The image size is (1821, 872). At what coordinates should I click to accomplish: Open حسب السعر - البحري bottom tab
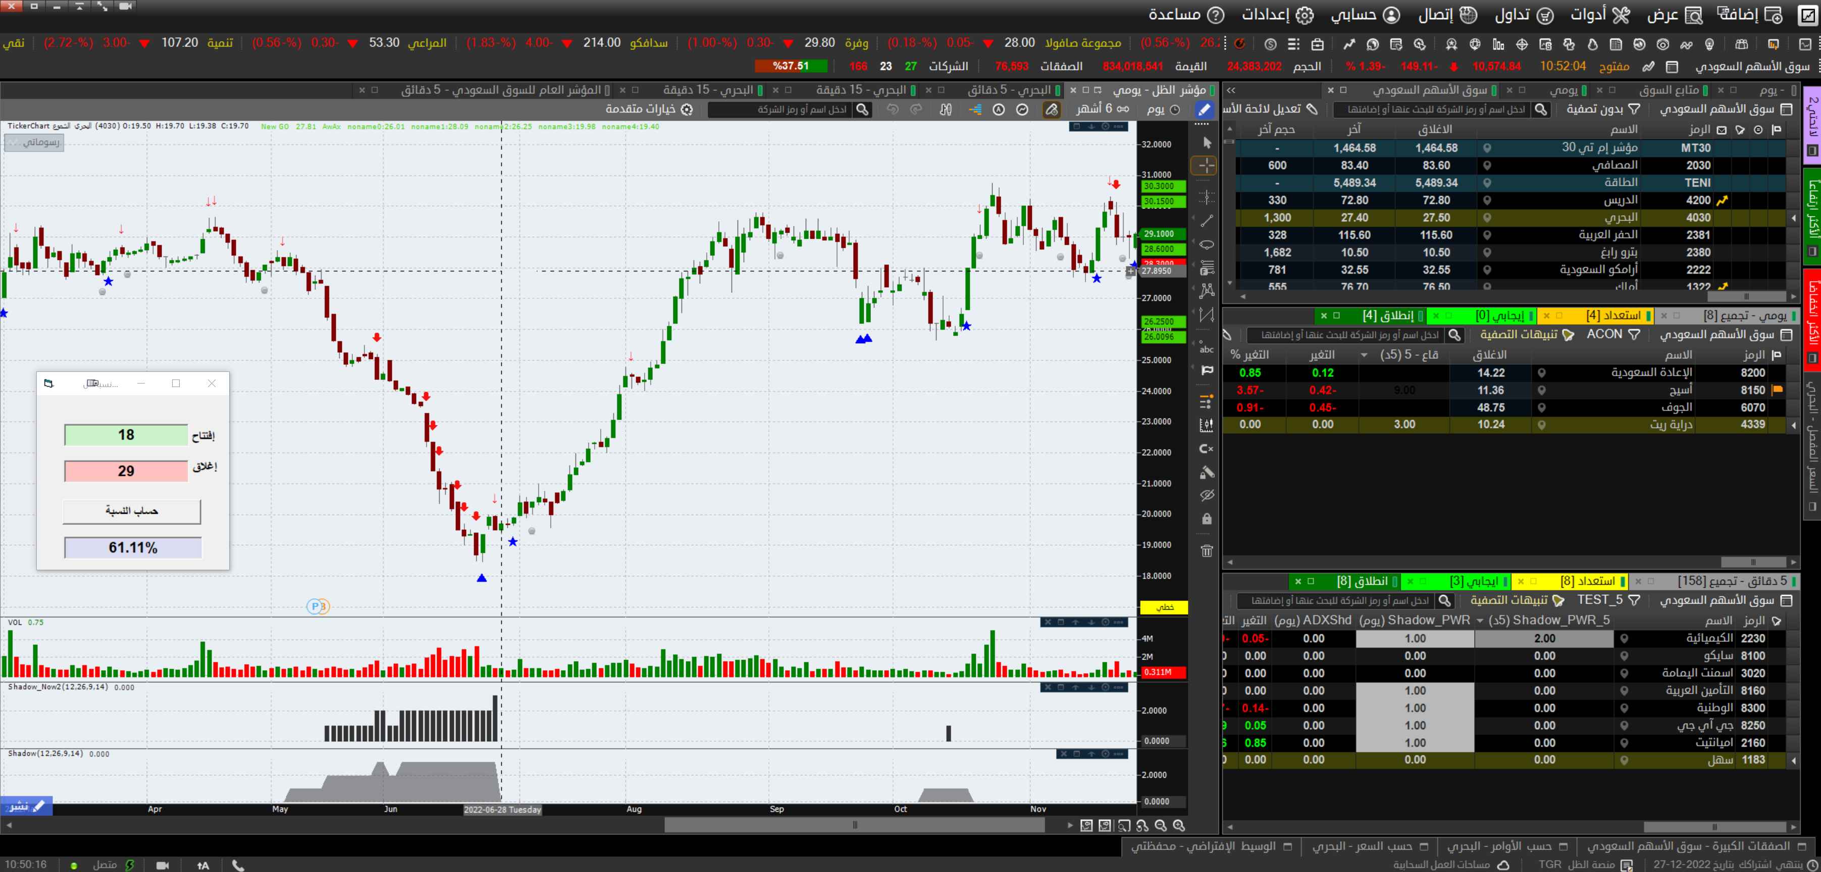(x=1370, y=846)
